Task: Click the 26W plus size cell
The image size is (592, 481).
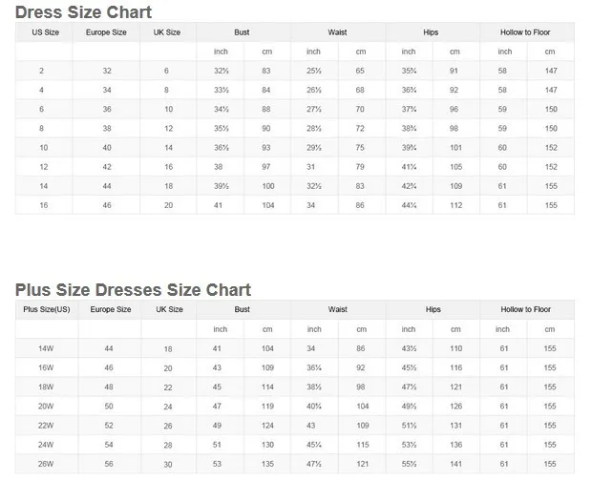Action: pyautogui.click(x=46, y=464)
